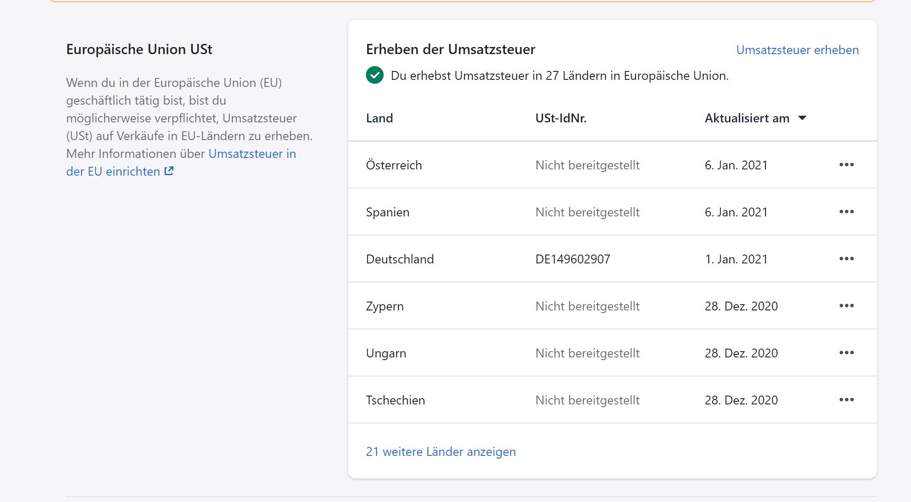Click the green checkmark status icon

pos(375,75)
